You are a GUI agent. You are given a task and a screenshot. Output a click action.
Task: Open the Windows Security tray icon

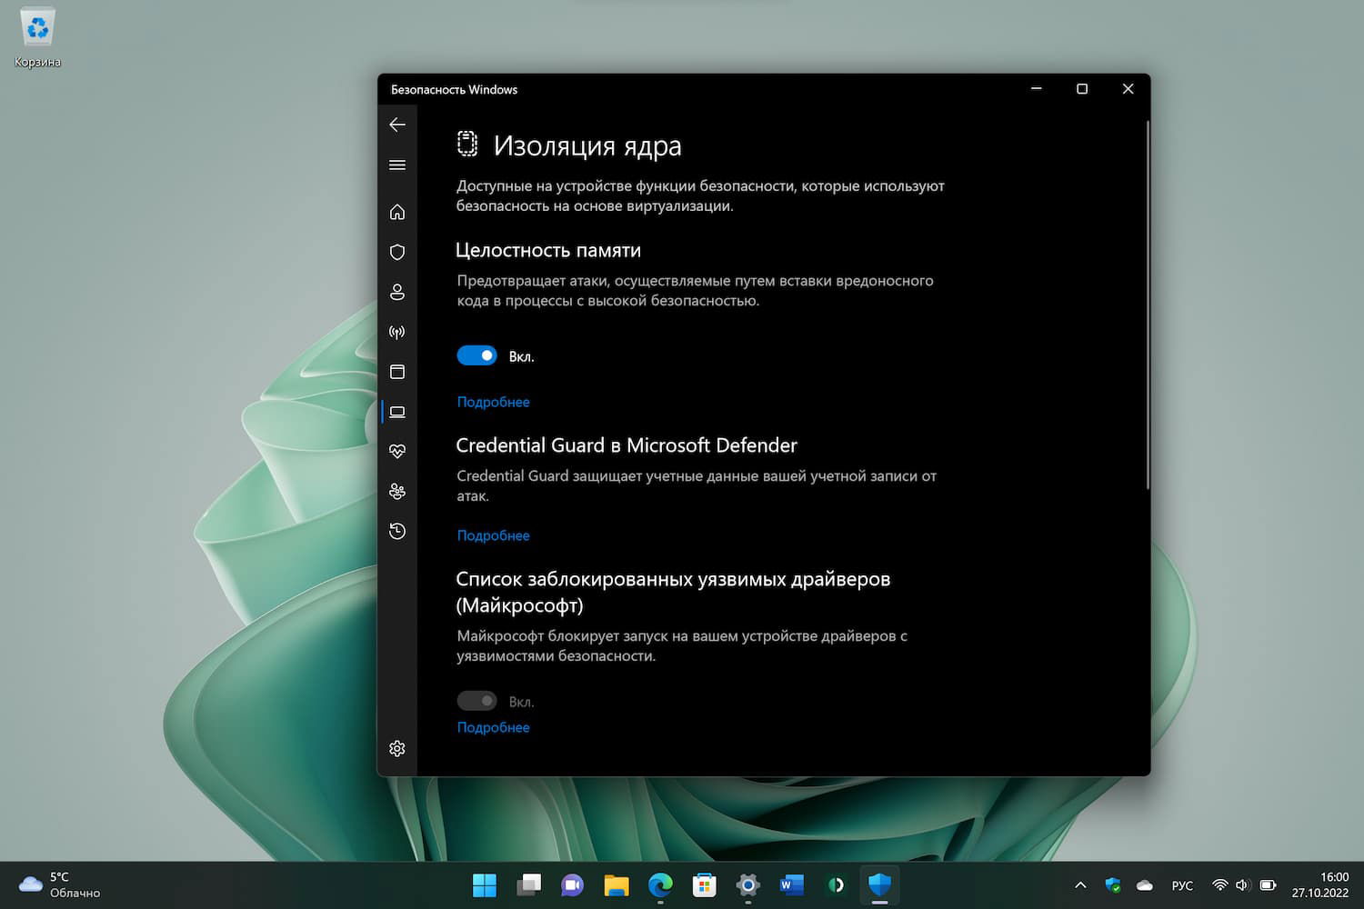[1113, 884]
